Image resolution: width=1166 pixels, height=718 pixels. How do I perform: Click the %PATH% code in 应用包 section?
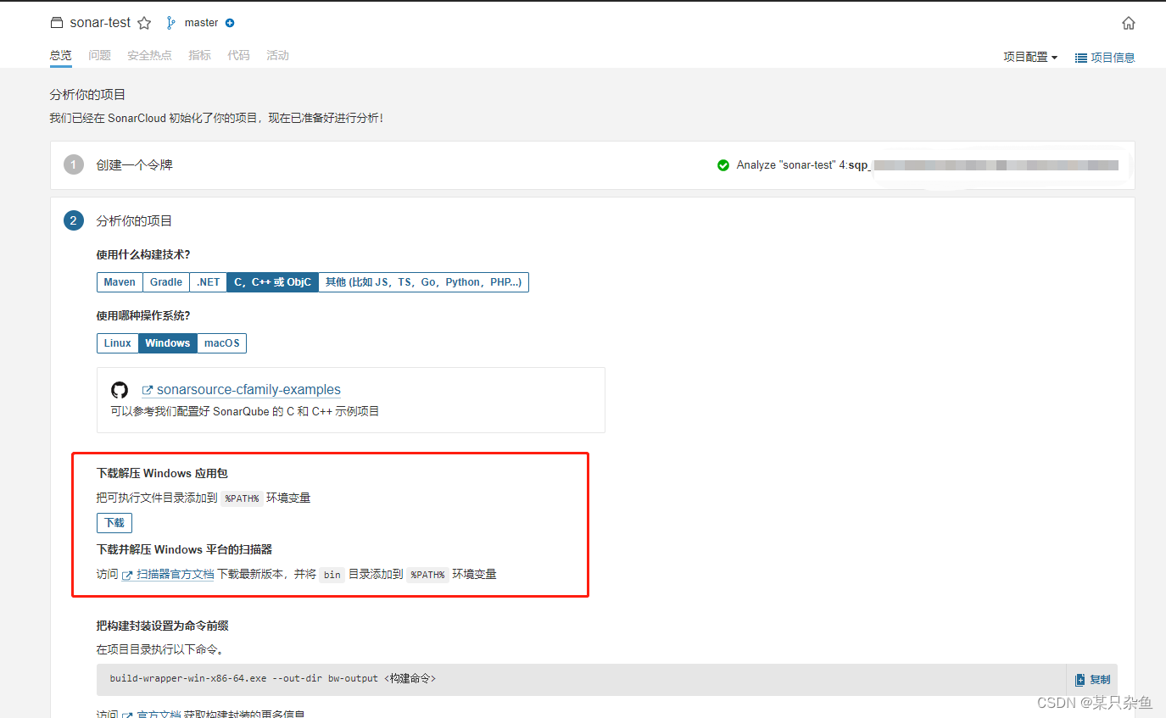(242, 498)
